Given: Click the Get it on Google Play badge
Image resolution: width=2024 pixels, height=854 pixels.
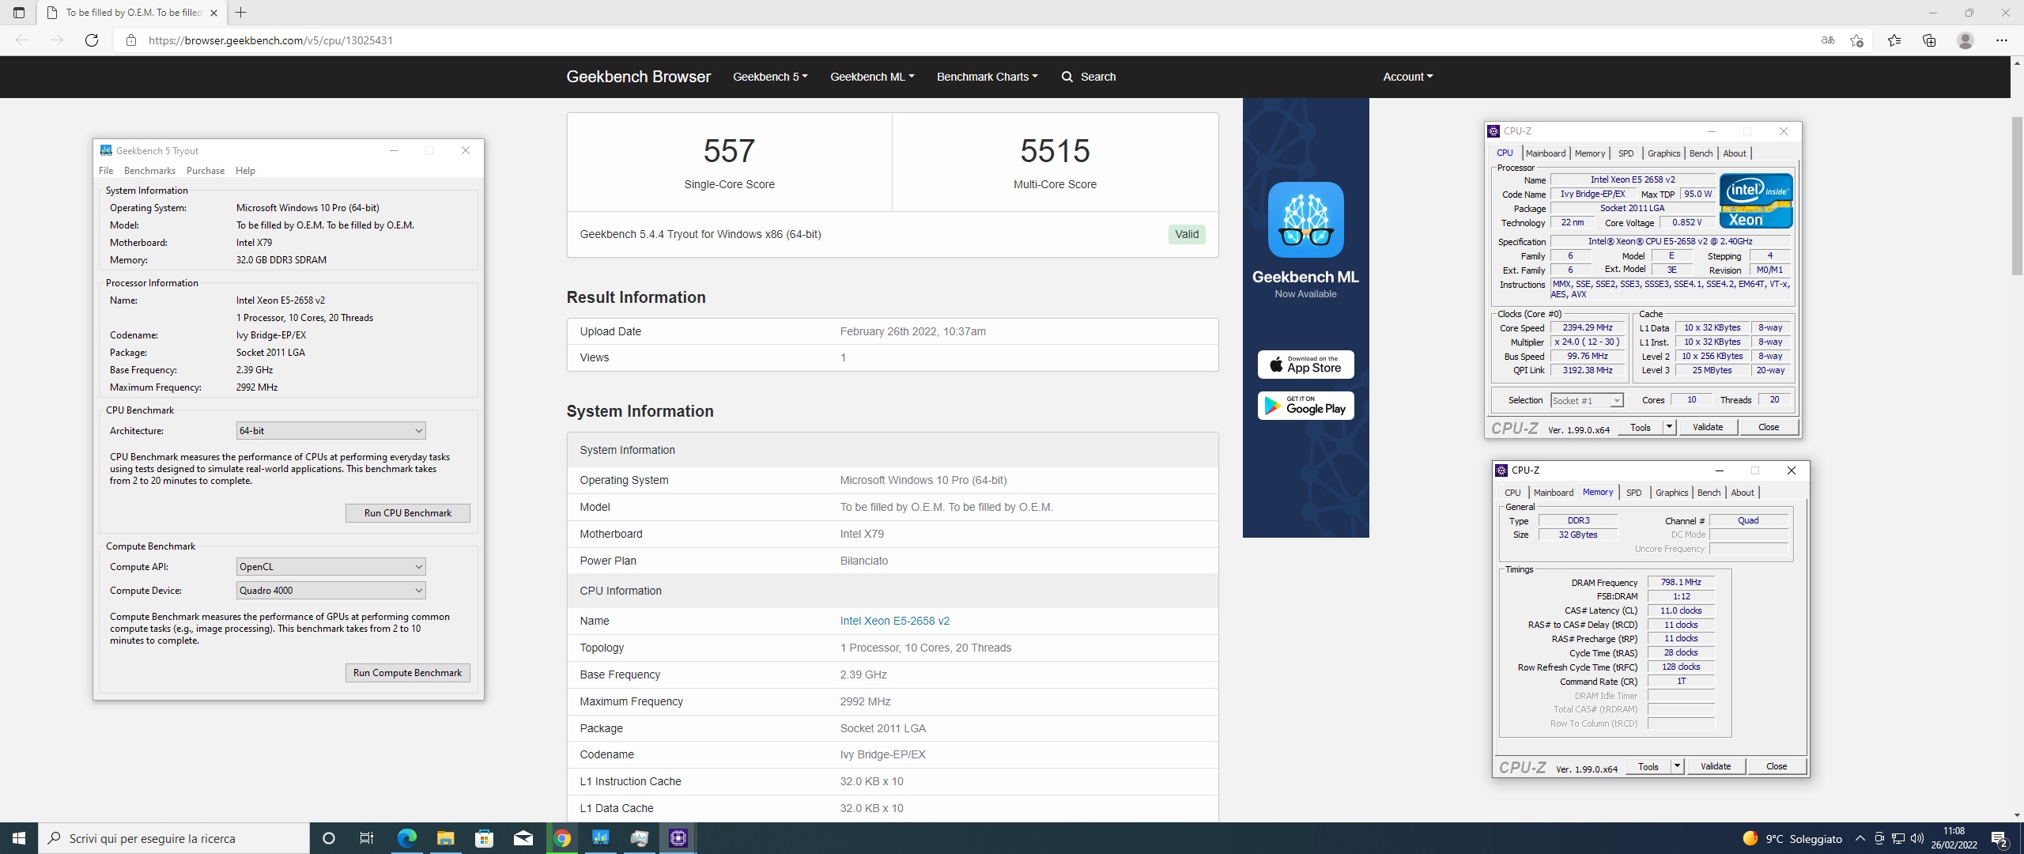Looking at the screenshot, I should click(1306, 406).
